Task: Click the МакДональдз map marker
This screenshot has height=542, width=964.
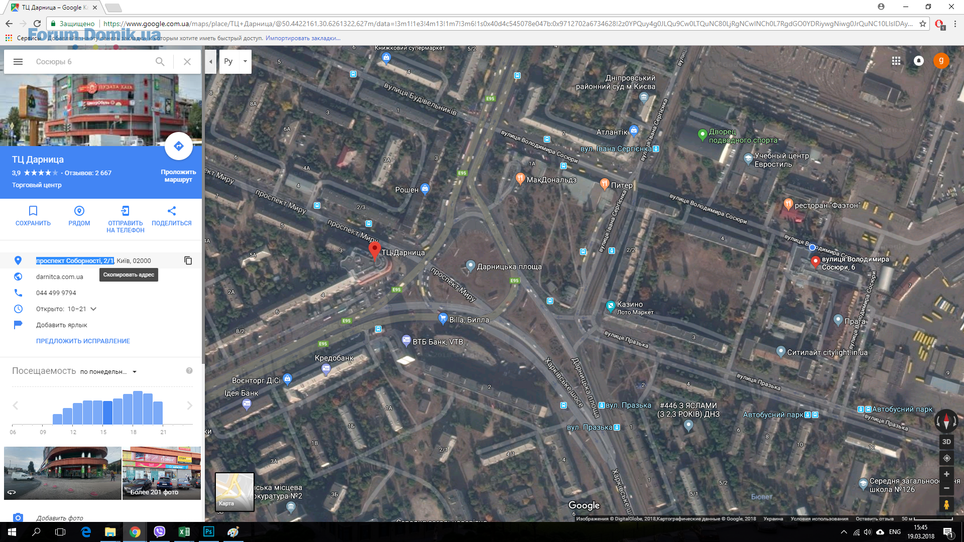Action: point(520,179)
